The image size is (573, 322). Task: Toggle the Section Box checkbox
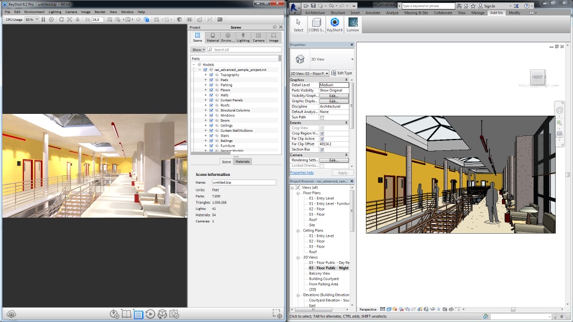click(322, 149)
